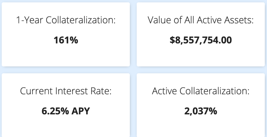
Task: Click the dollar sign of asset value
Action: click(172, 40)
